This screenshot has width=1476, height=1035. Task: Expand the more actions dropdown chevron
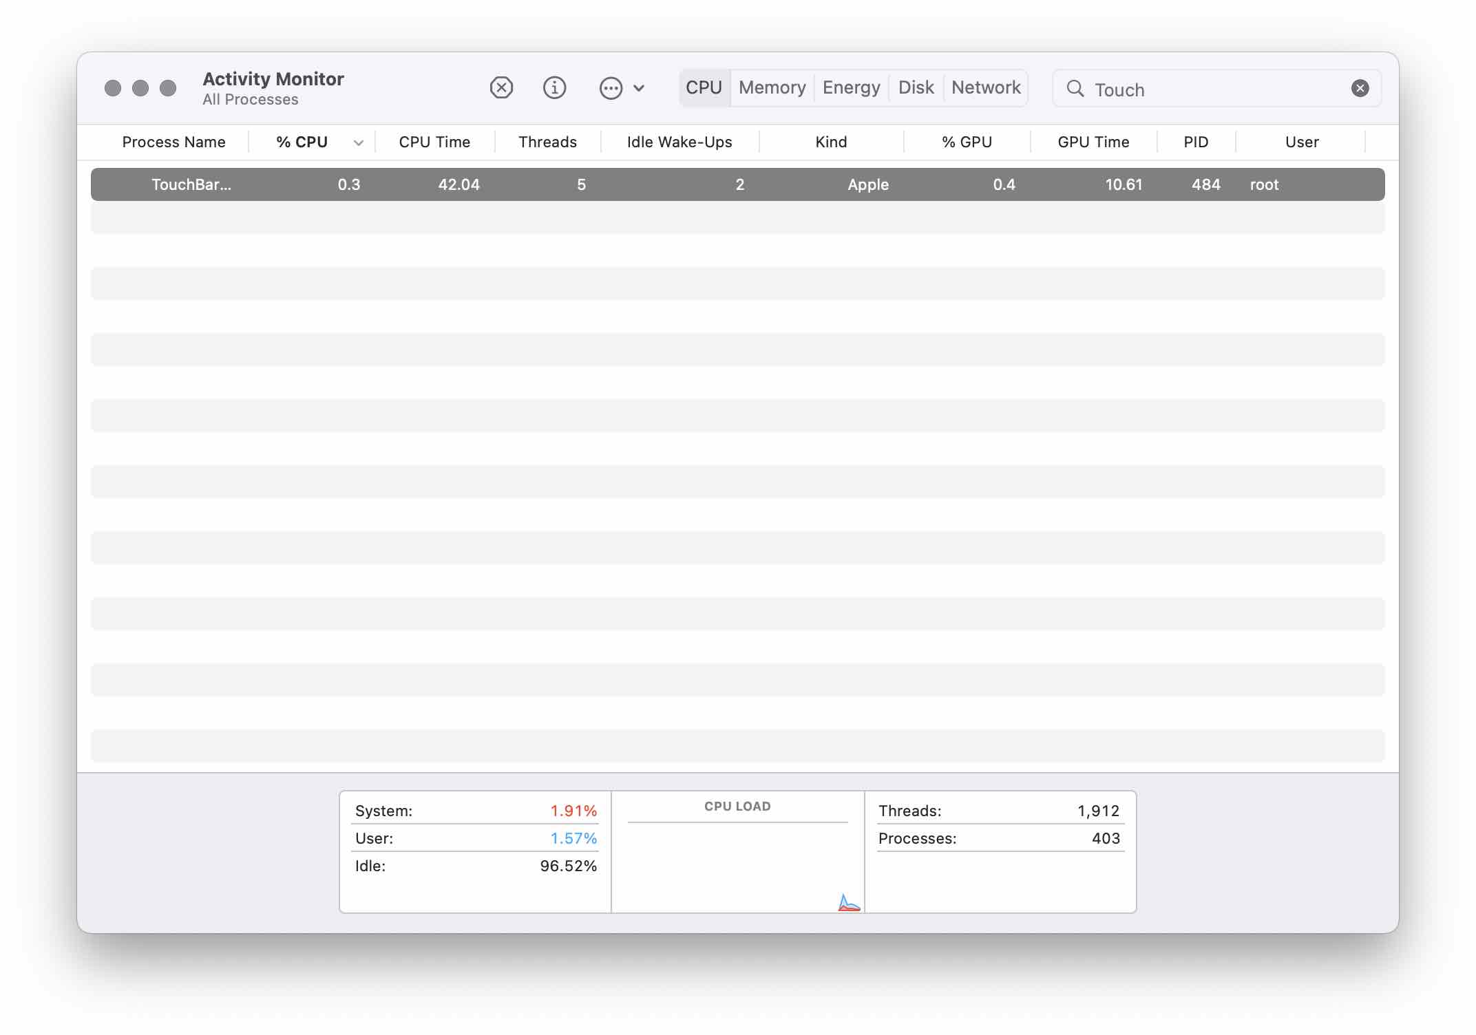[x=639, y=88]
